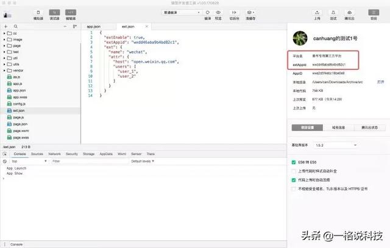Switch to the app.json editor tab
Image resolution: width=390 pixels, height=248 pixels.
point(93,27)
